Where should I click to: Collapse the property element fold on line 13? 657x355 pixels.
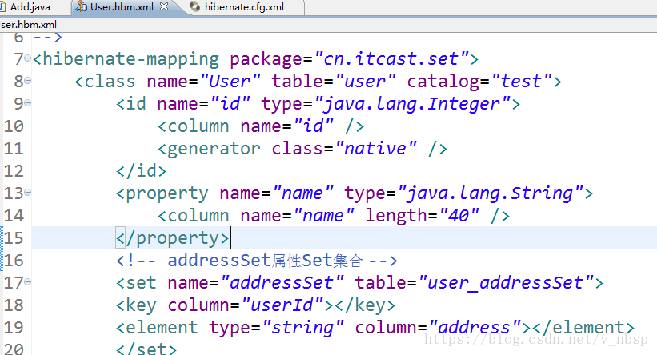pos(28,193)
